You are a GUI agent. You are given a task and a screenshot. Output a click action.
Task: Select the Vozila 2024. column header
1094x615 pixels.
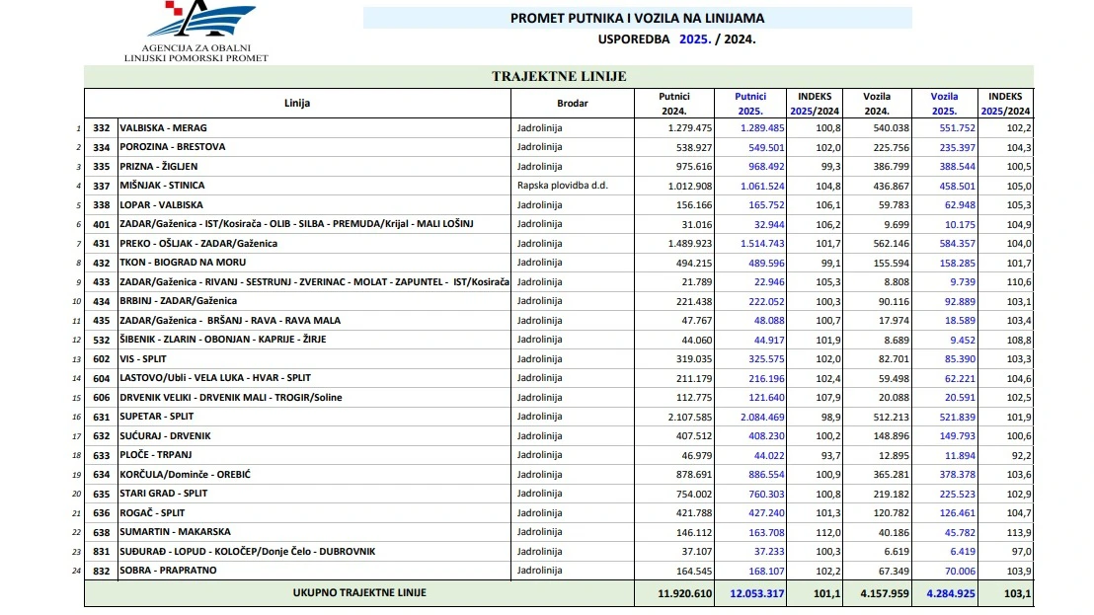(x=877, y=103)
